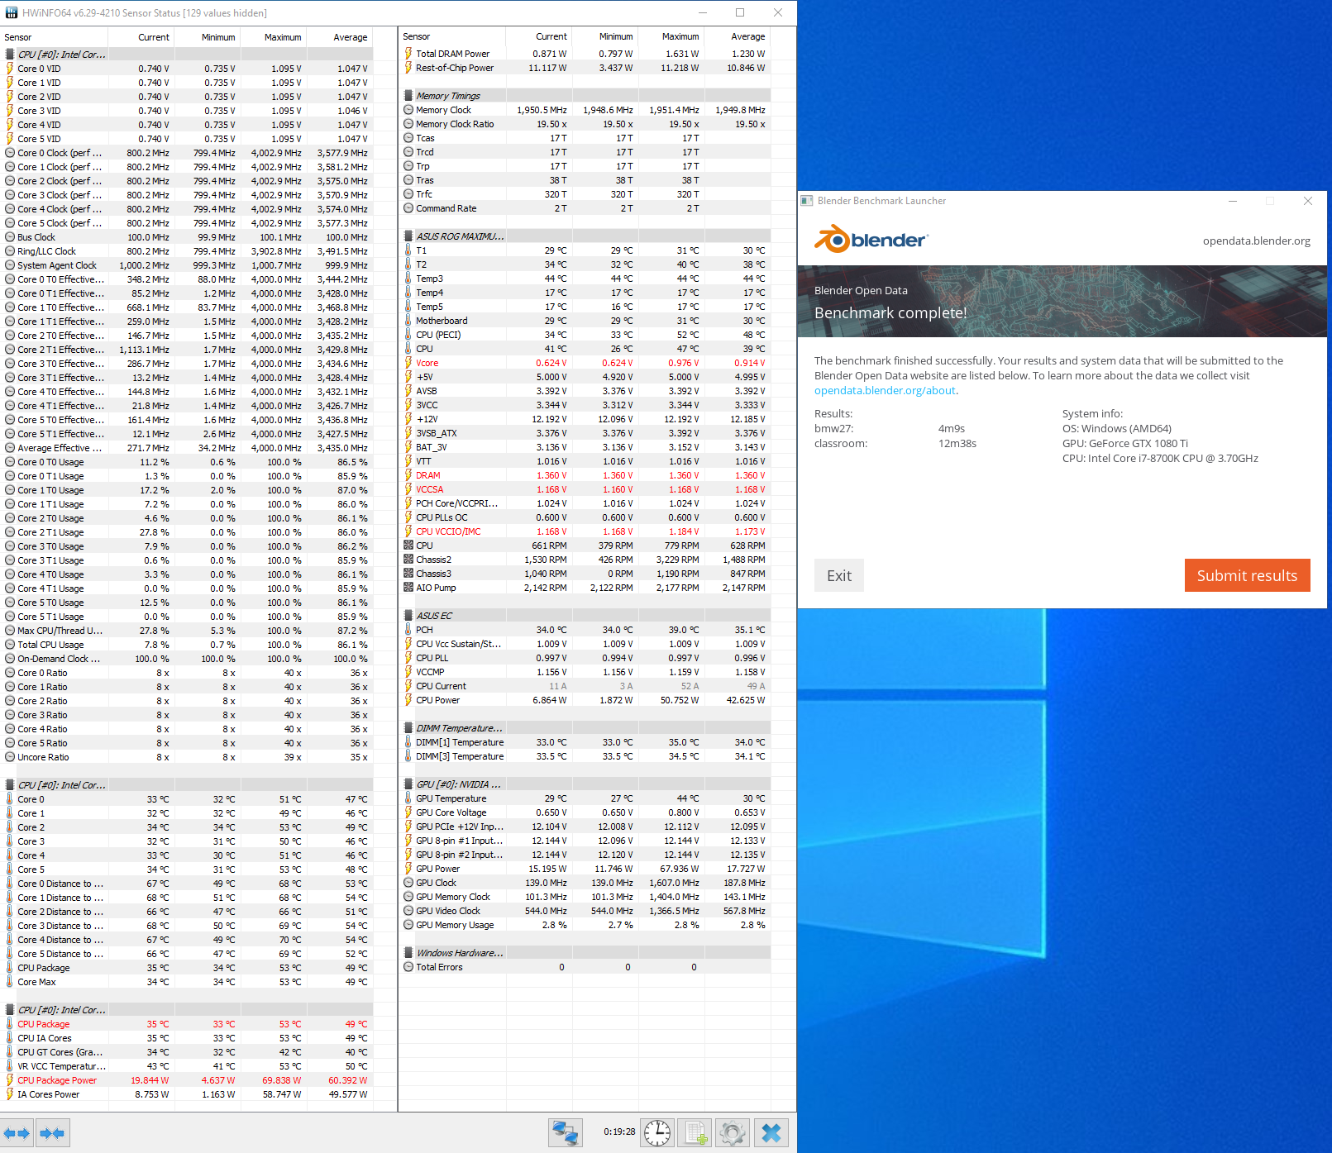Viewport: 1332px width, 1153px height.
Task: Click the GPU Temperature thermometer icon
Action: click(x=408, y=798)
